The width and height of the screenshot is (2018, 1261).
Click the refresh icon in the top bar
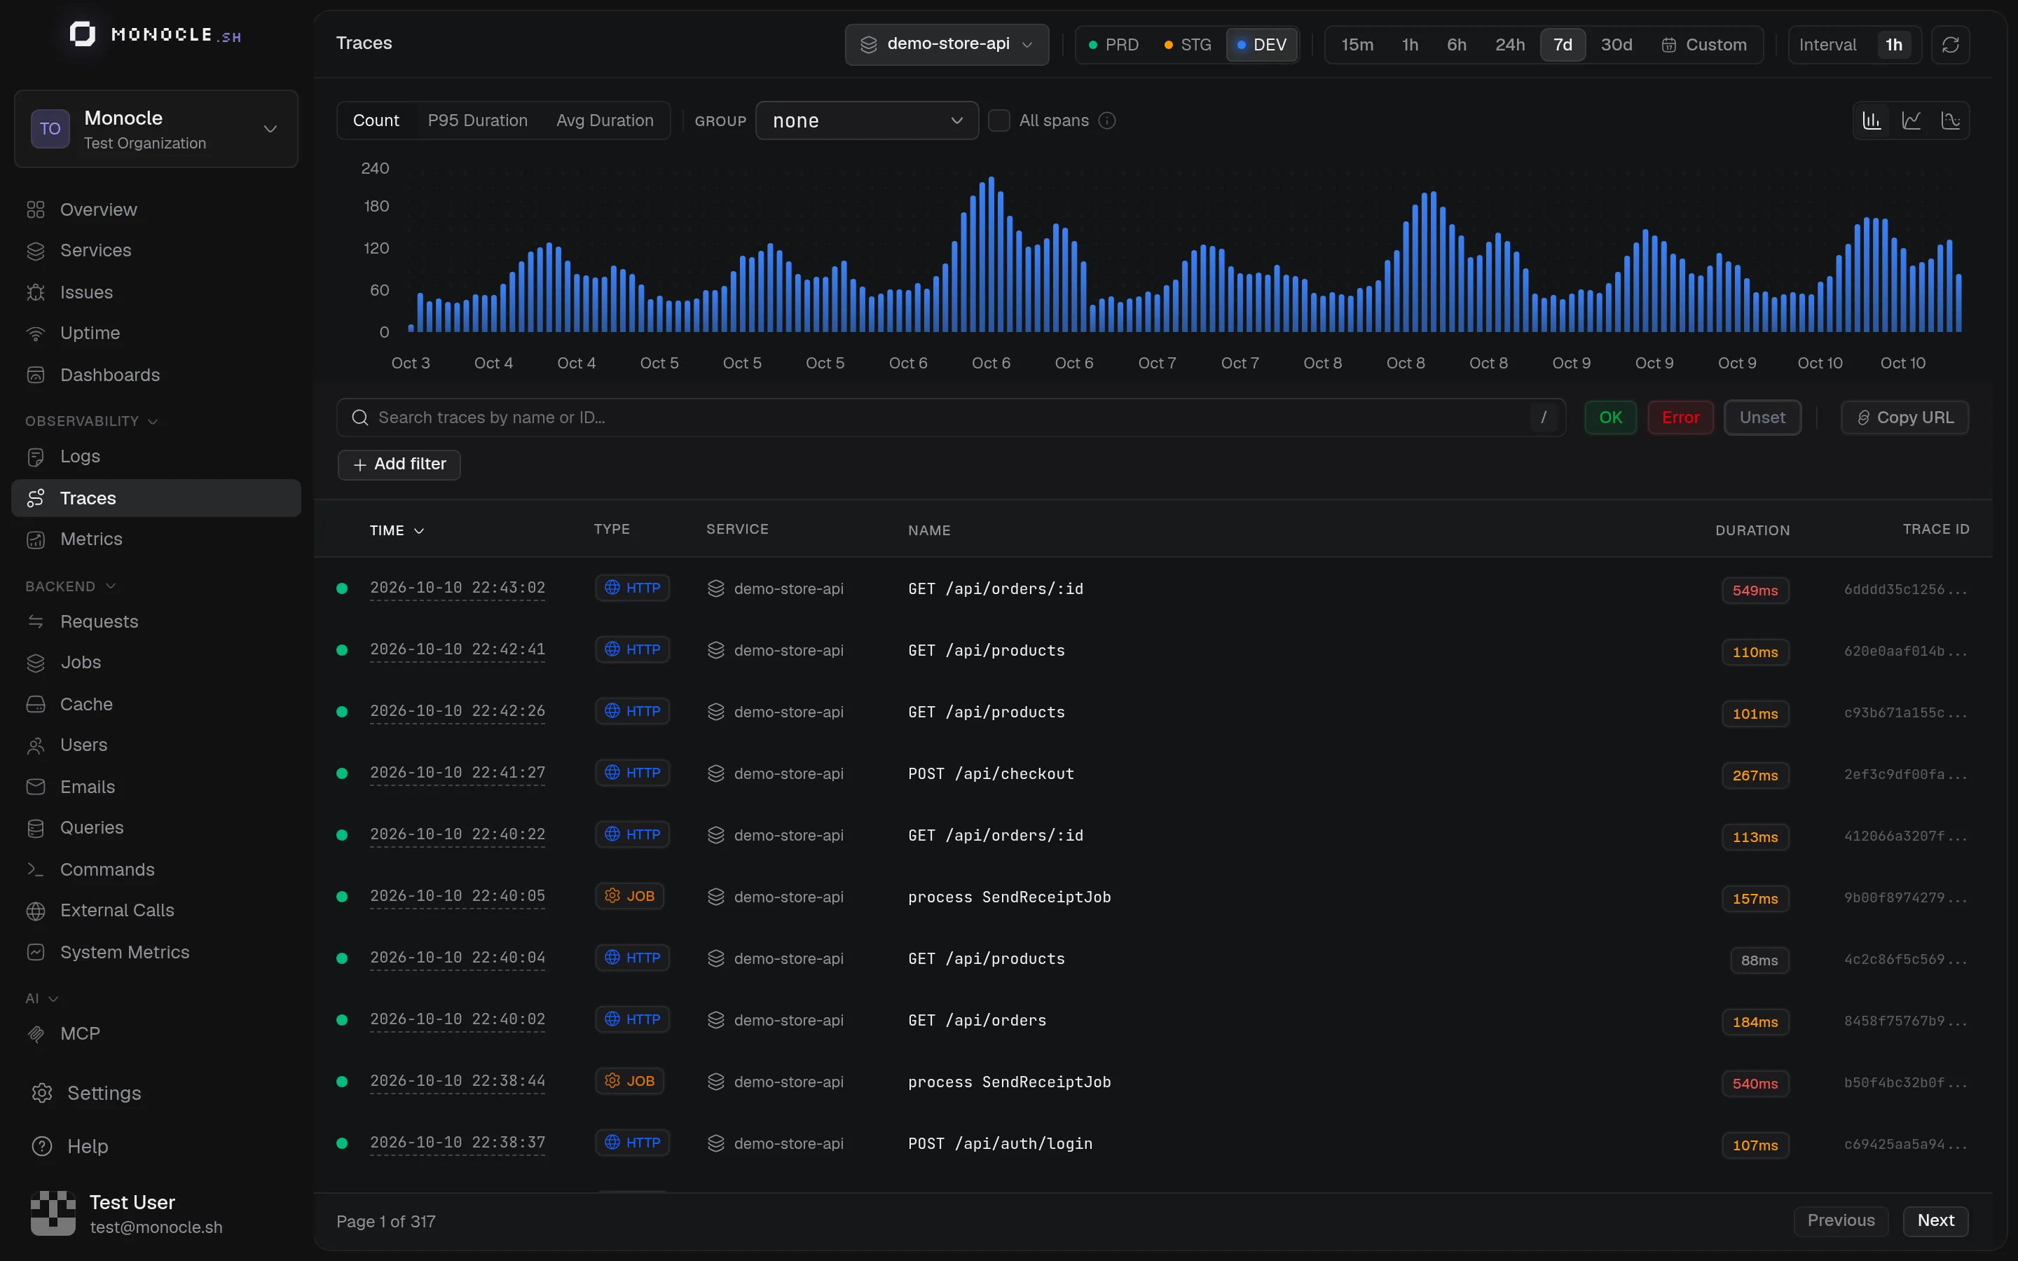[x=1949, y=45]
